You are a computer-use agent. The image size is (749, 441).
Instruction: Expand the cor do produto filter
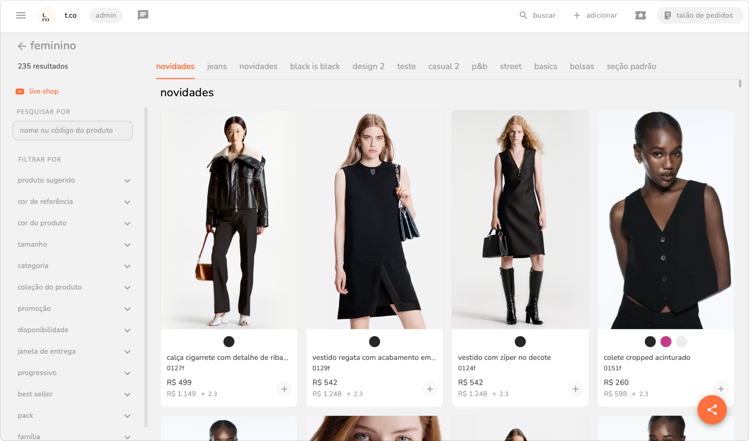click(x=127, y=223)
